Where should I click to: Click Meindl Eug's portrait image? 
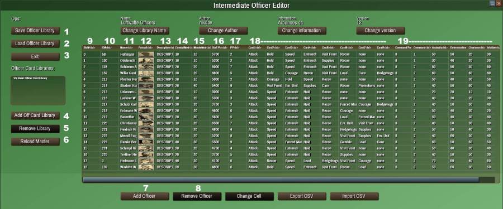tap(146, 135)
